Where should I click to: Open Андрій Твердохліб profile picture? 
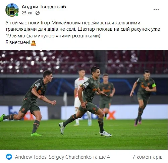point(12,10)
